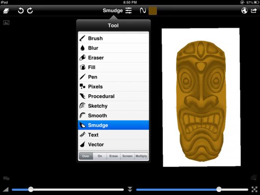Enable the Multiply blend mode

click(x=141, y=156)
